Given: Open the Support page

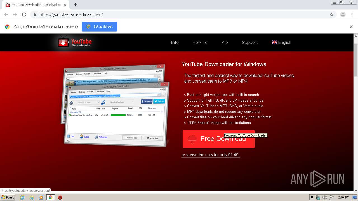Looking at the screenshot, I should pos(250,42).
